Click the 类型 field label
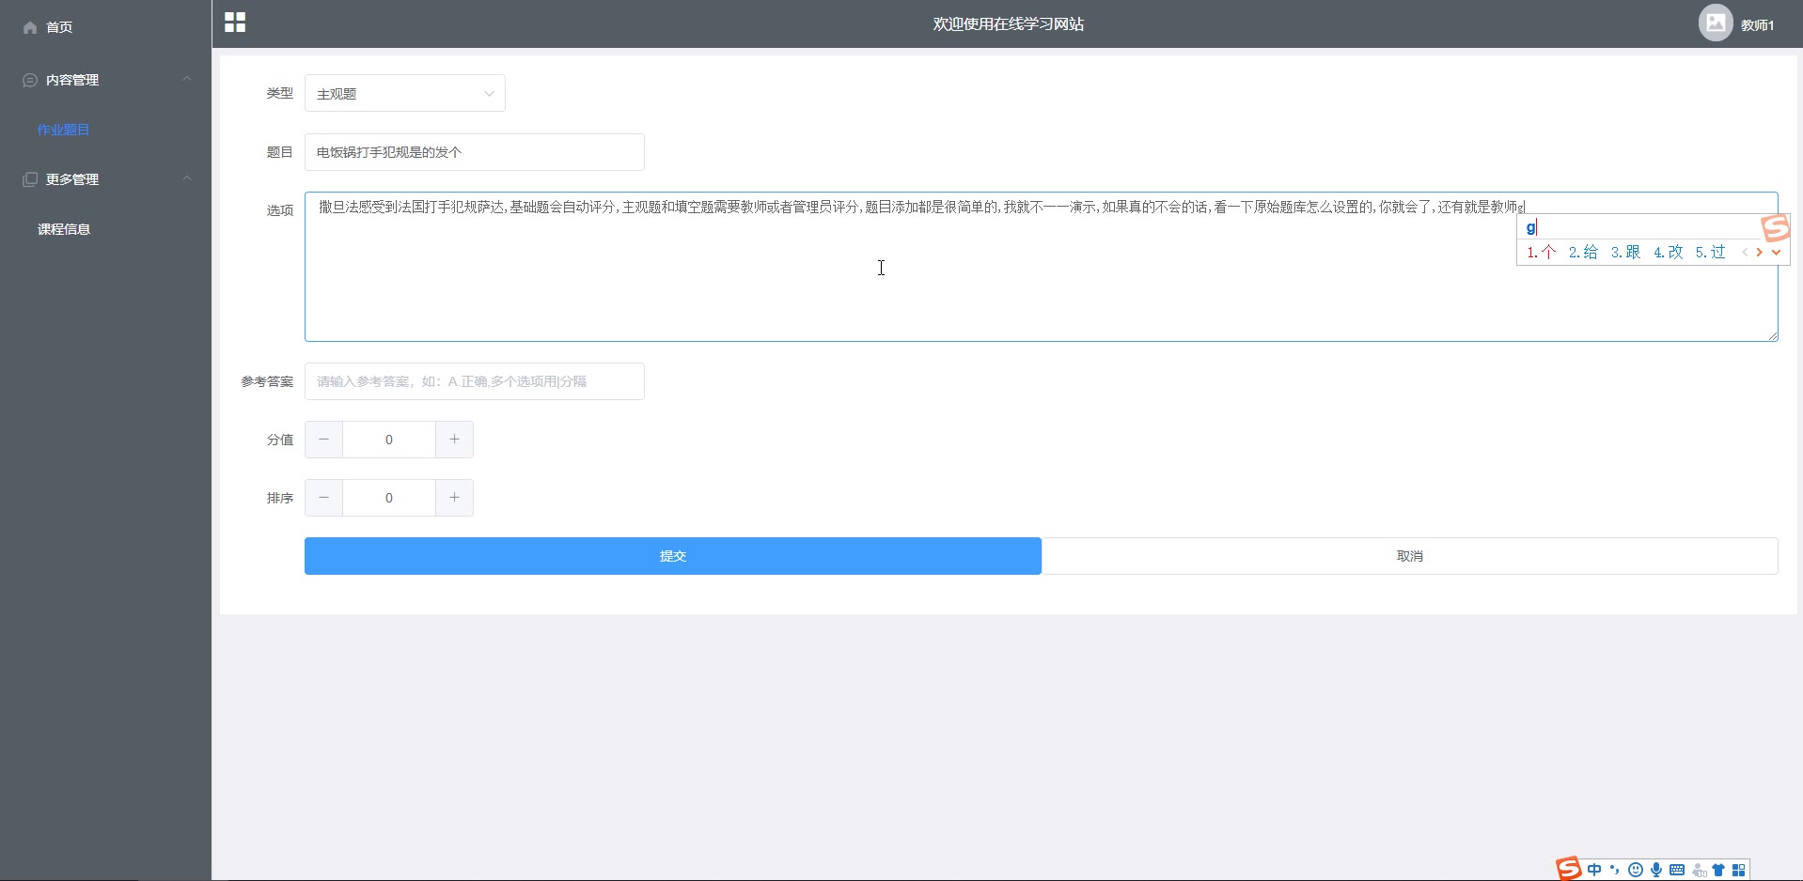This screenshot has height=881, width=1803. pos(280,93)
